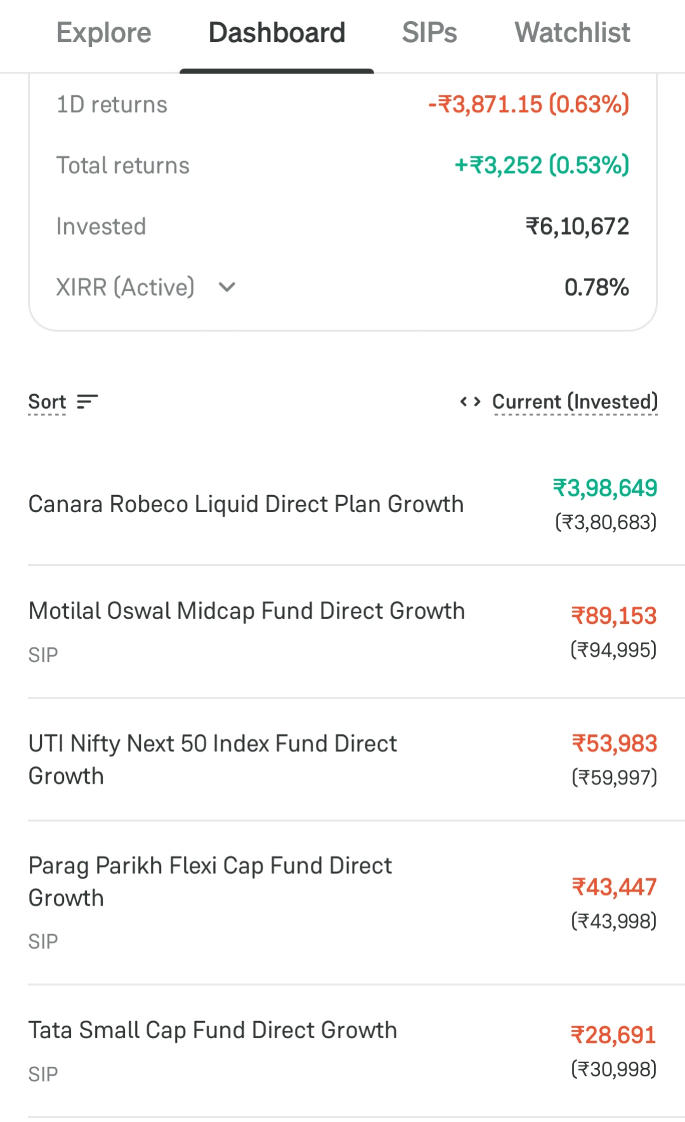Switch to the Explore tab
The height and width of the screenshot is (1122, 685).
click(x=104, y=33)
